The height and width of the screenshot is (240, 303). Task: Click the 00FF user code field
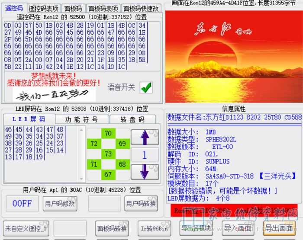coord(22,204)
